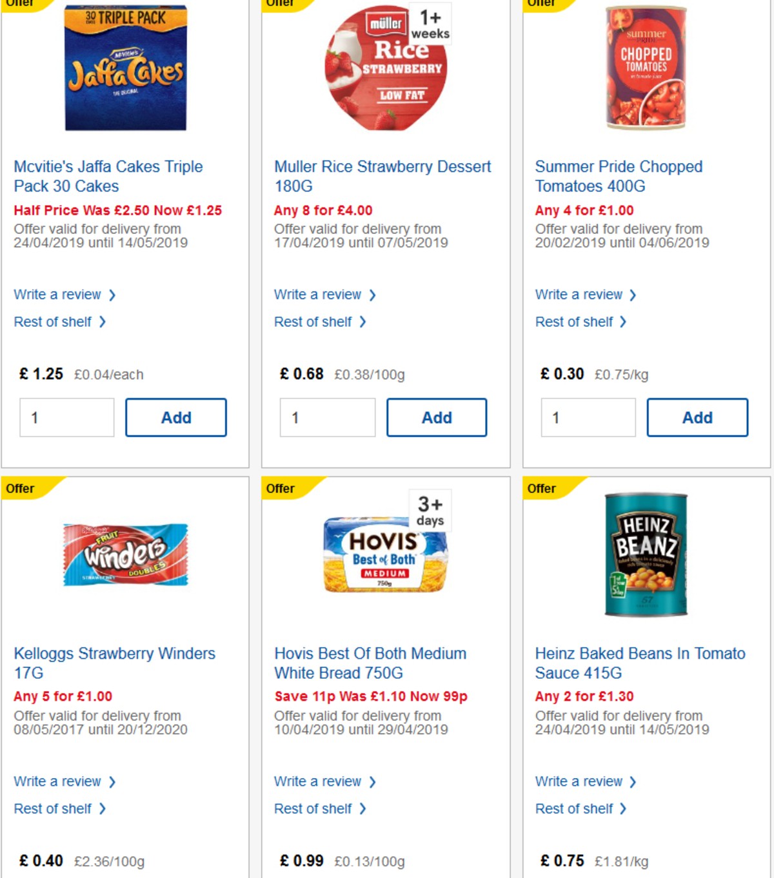Add Mcvitie's Jaffa Cakes to basket
The width and height of the screenshot is (774, 878).
click(175, 417)
